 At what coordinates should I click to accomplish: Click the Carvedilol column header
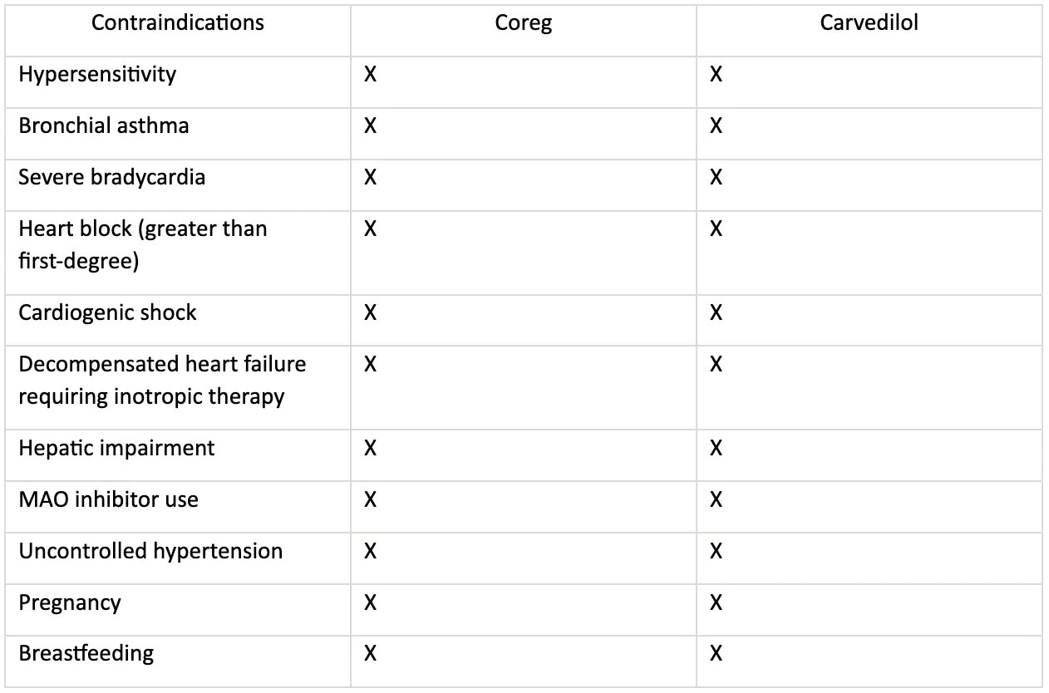[x=869, y=23]
